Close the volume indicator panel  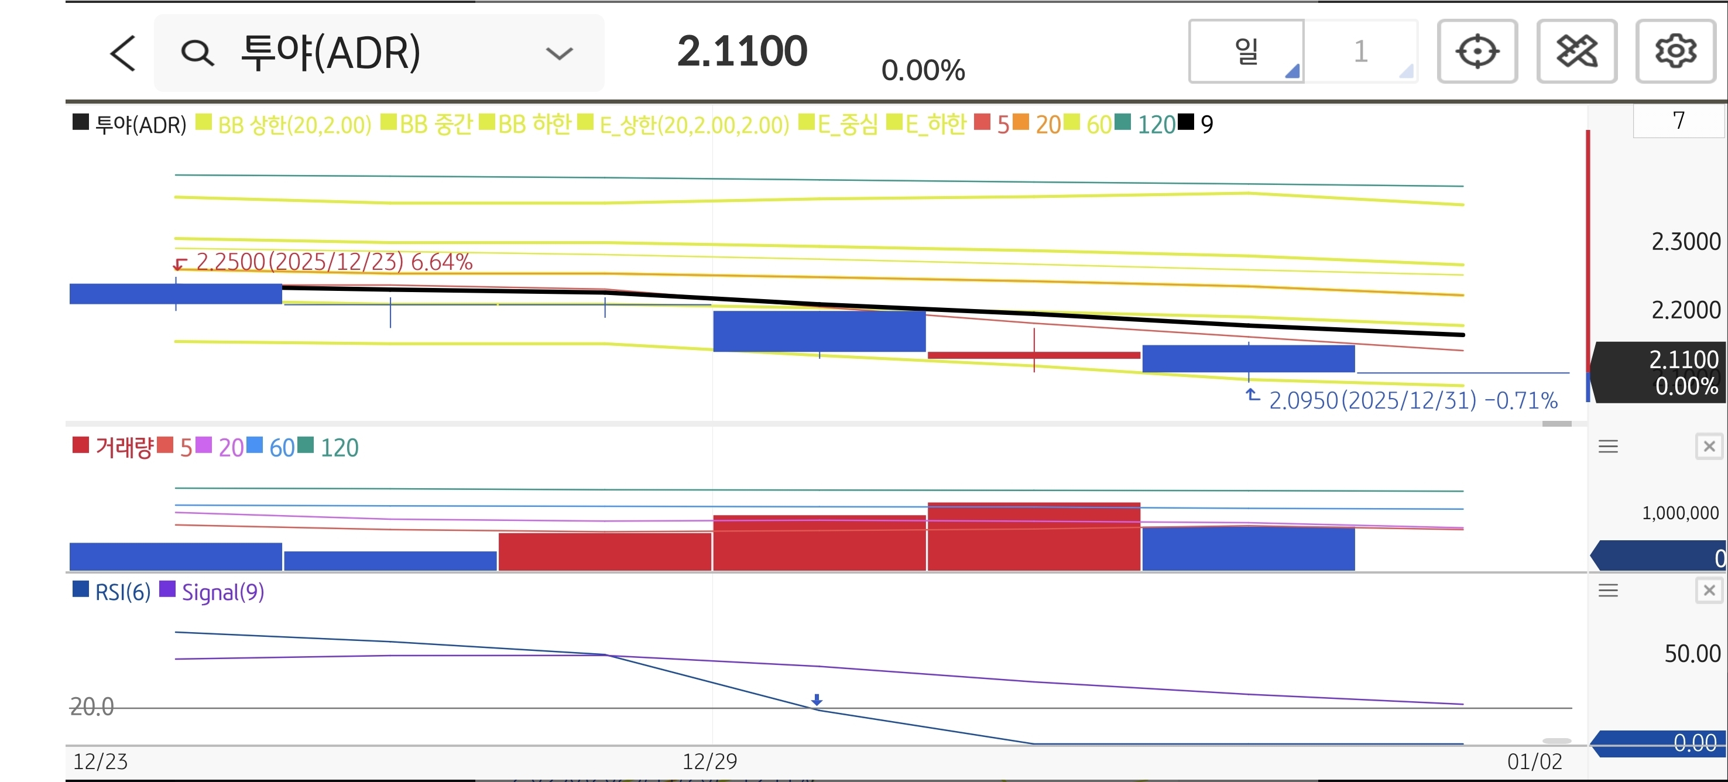[1709, 447]
